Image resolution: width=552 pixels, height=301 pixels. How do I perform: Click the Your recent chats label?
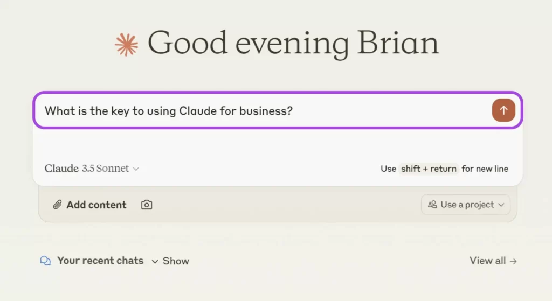[100, 261]
